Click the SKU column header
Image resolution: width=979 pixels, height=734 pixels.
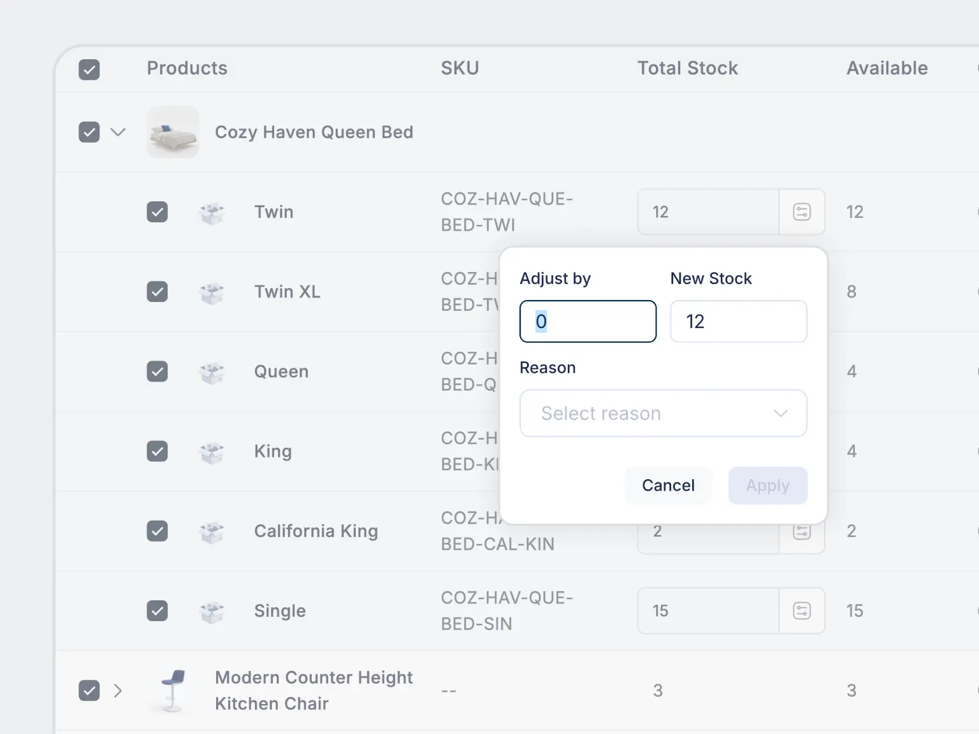point(460,68)
